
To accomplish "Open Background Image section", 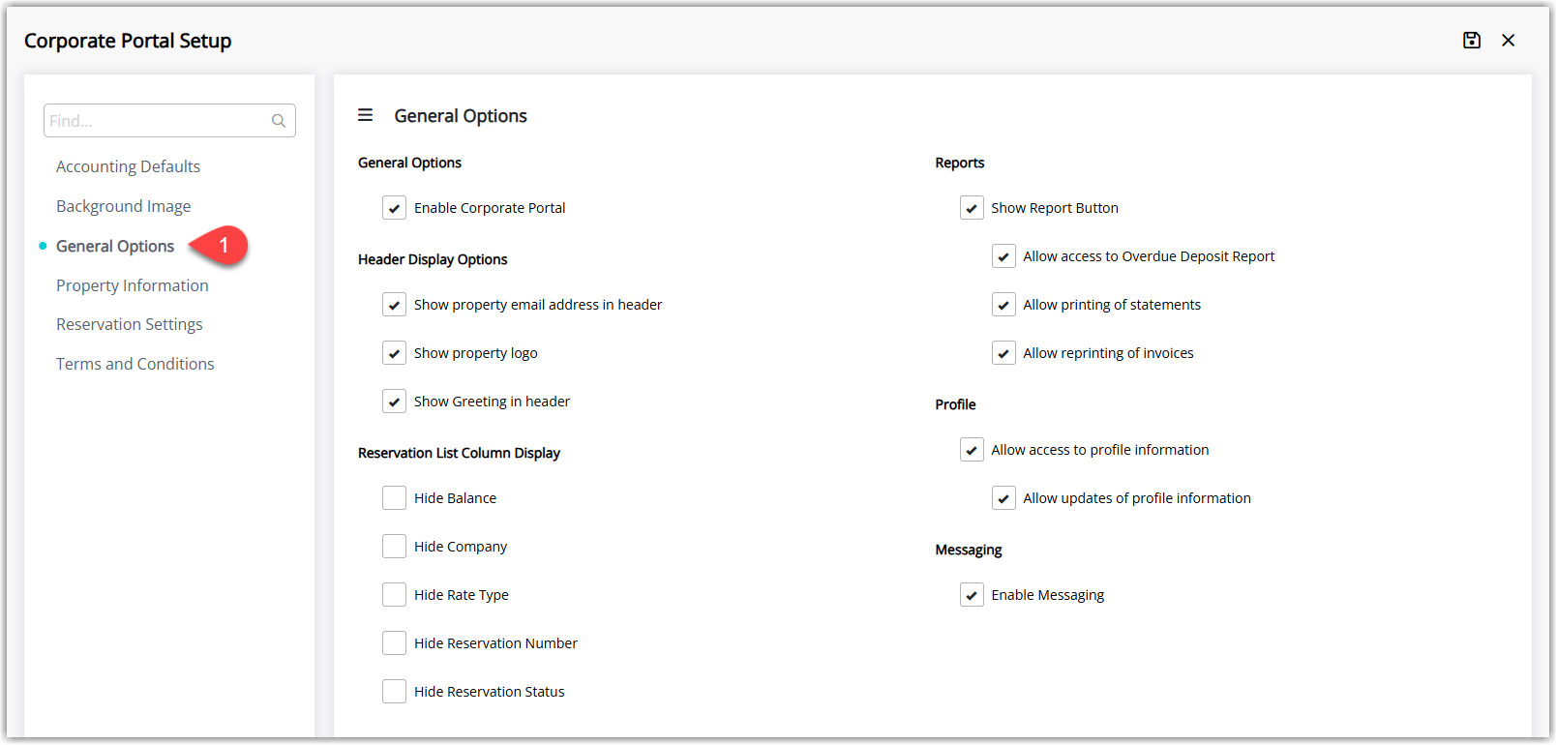I will pos(123,206).
